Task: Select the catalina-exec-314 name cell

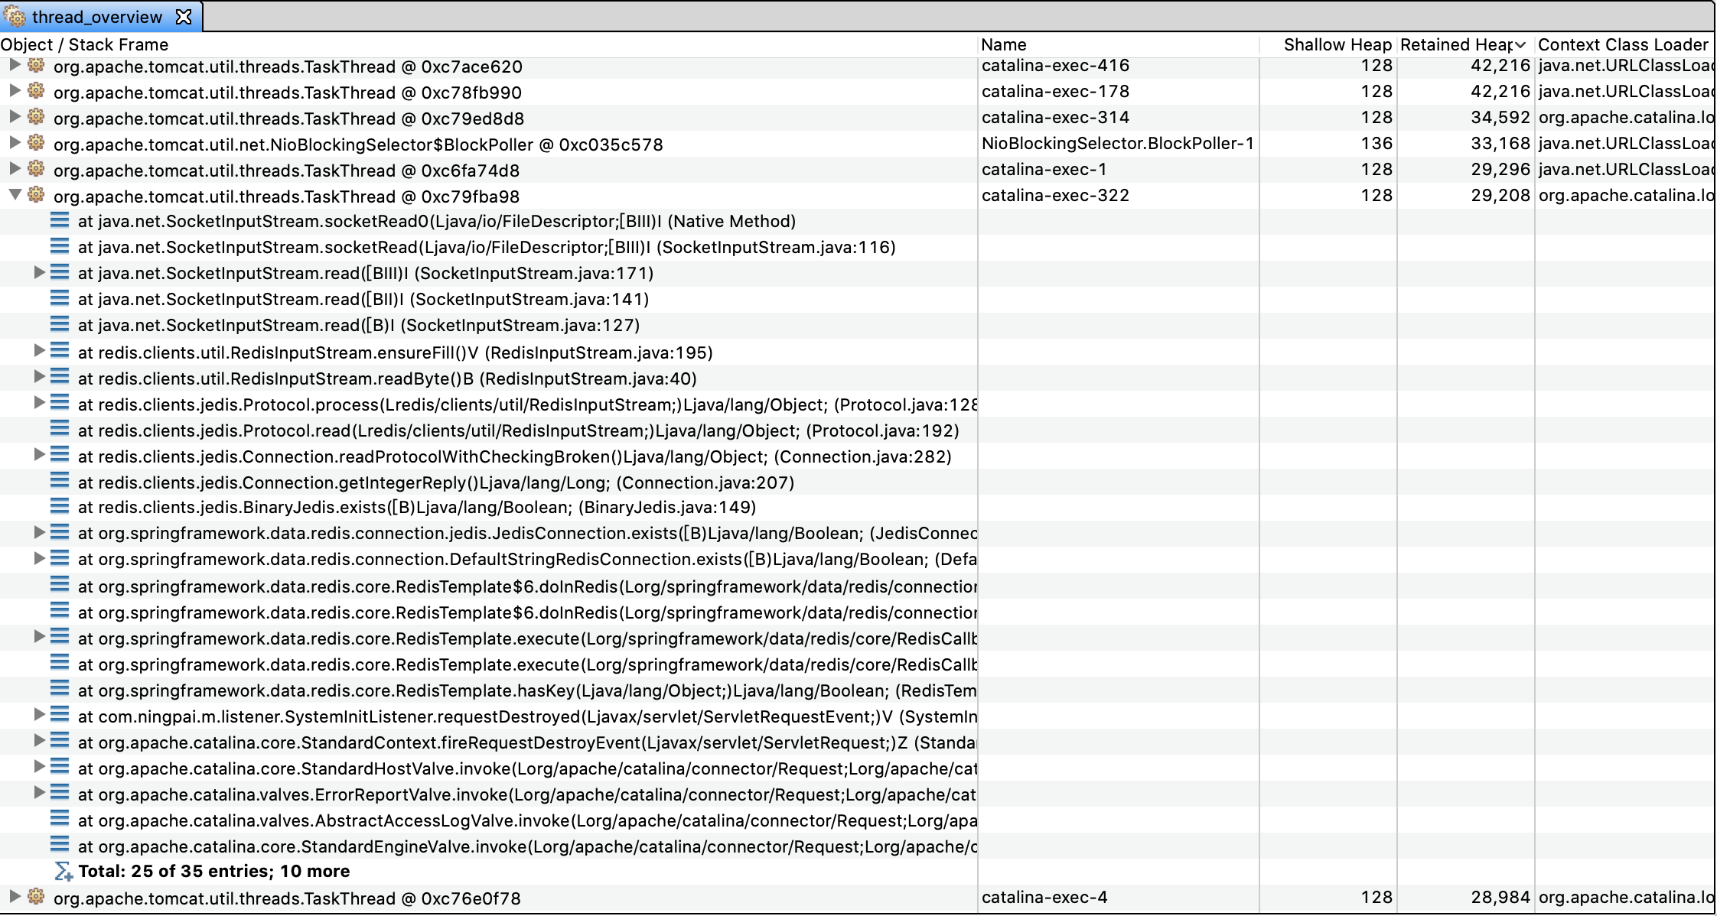Action: click(x=1055, y=118)
